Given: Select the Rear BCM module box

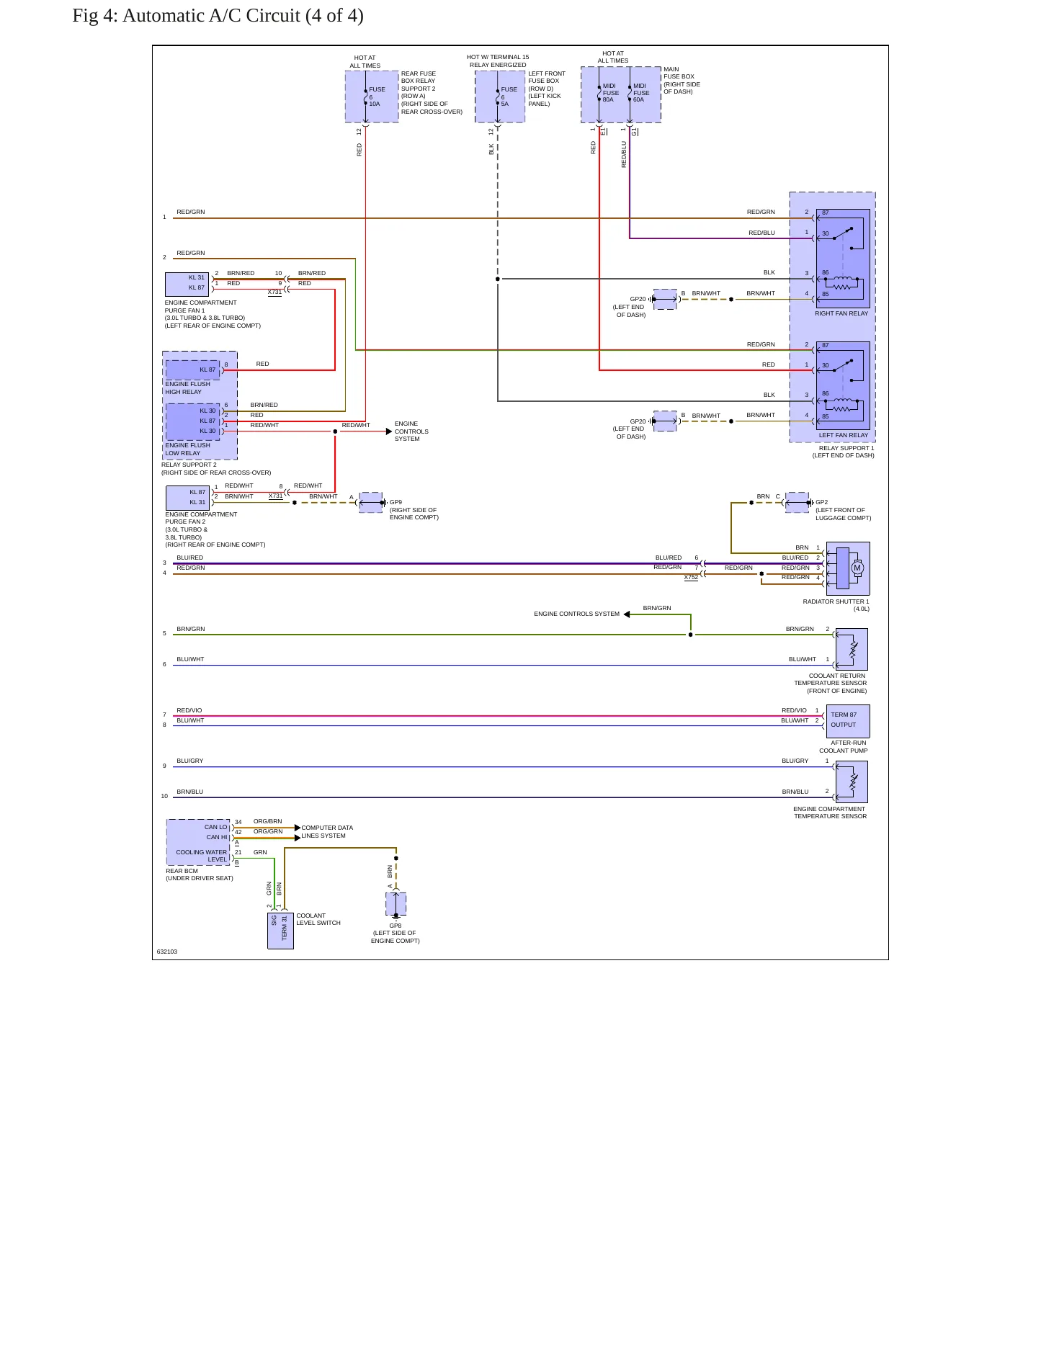Looking at the screenshot, I should (198, 842).
